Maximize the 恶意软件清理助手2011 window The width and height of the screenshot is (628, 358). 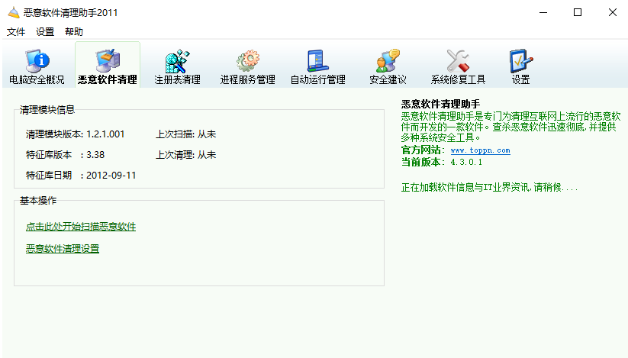(578, 12)
